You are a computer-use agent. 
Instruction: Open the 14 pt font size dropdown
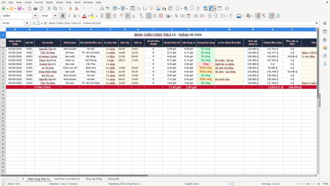pos(55,16)
